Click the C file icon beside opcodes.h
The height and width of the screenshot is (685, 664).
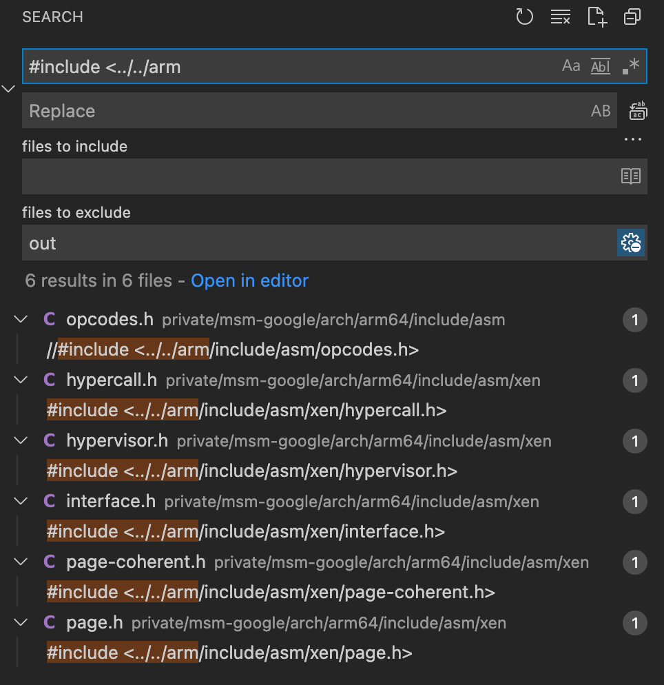[x=49, y=320]
